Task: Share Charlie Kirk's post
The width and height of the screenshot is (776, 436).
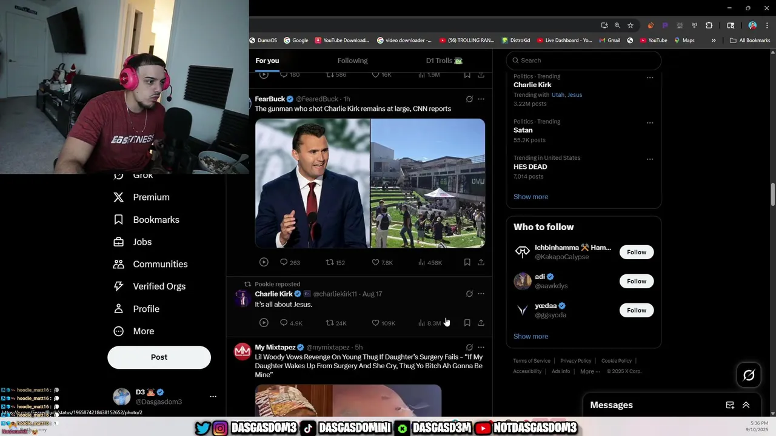Action: tap(481, 323)
